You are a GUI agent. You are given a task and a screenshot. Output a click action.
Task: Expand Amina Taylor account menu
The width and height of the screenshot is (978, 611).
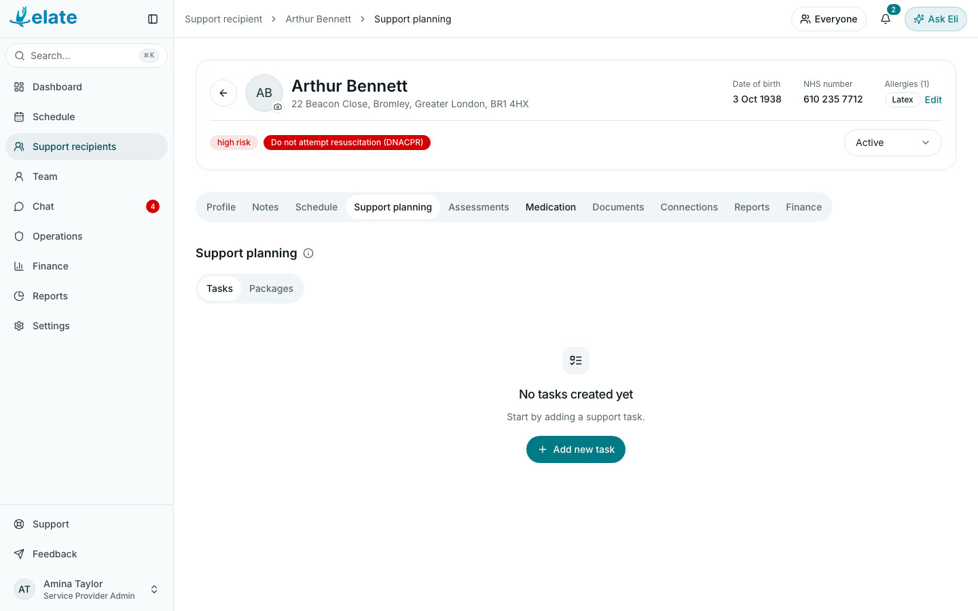coord(86,589)
